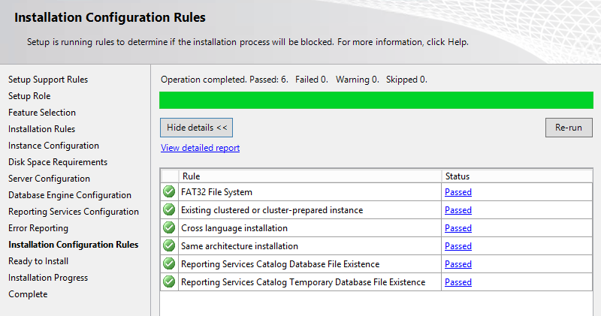Click the Re-run button
The height and width of the screenshot is (316, 601).
[x=569, y=128]
